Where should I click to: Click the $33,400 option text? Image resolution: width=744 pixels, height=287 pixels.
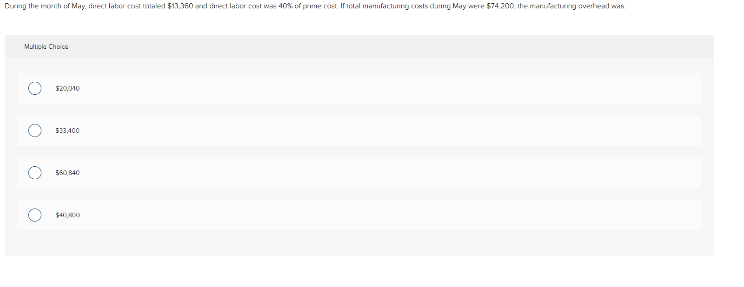tap(67, 130)
